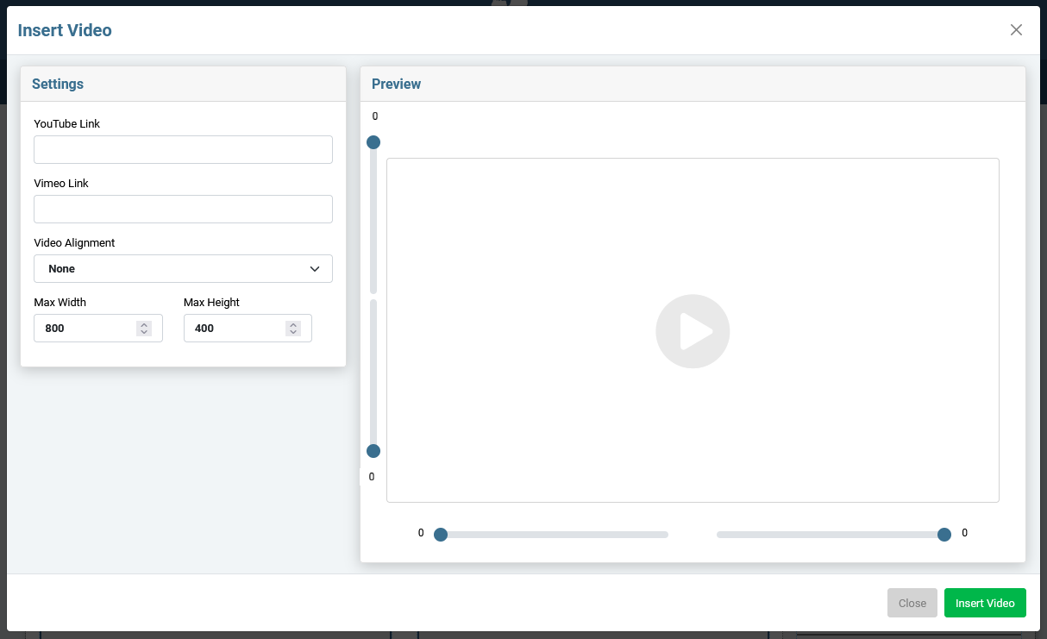Viewport: 1047px width, 639px height.
Task: Click the Max Width field
Action: [x=98, y=328]
